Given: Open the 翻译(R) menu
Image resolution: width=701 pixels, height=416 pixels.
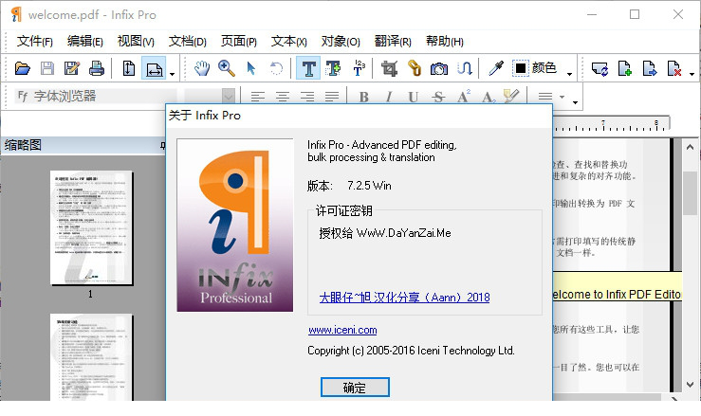Looking at the screenshot, I should click(393, 41).
